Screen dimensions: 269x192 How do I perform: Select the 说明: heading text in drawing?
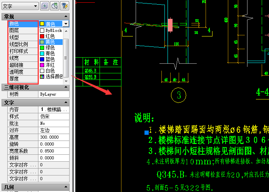(144, 118)
